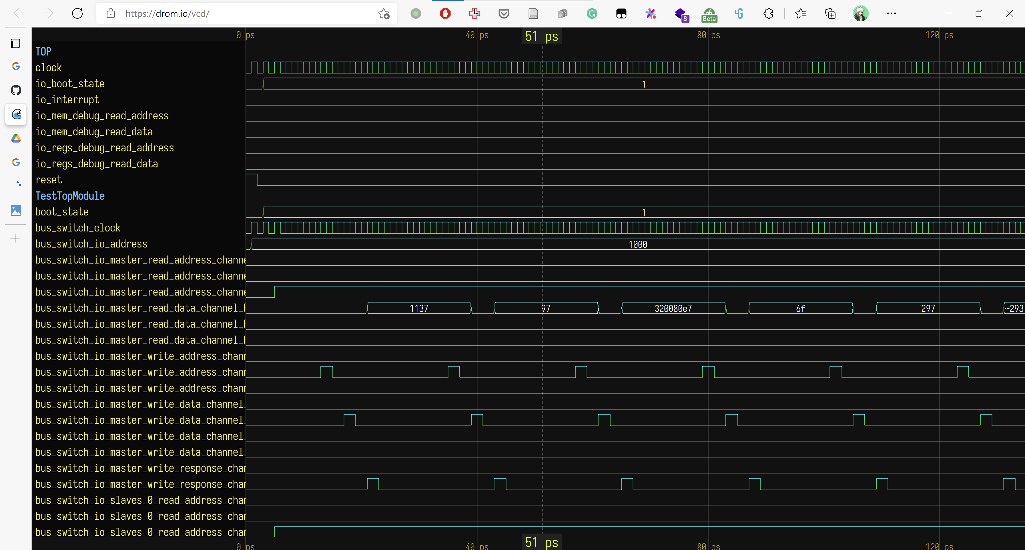Click the 40 ps top time marker
Image resolution: width=1025 pixels, height=550 pixels.
click(x=477, y=35)
